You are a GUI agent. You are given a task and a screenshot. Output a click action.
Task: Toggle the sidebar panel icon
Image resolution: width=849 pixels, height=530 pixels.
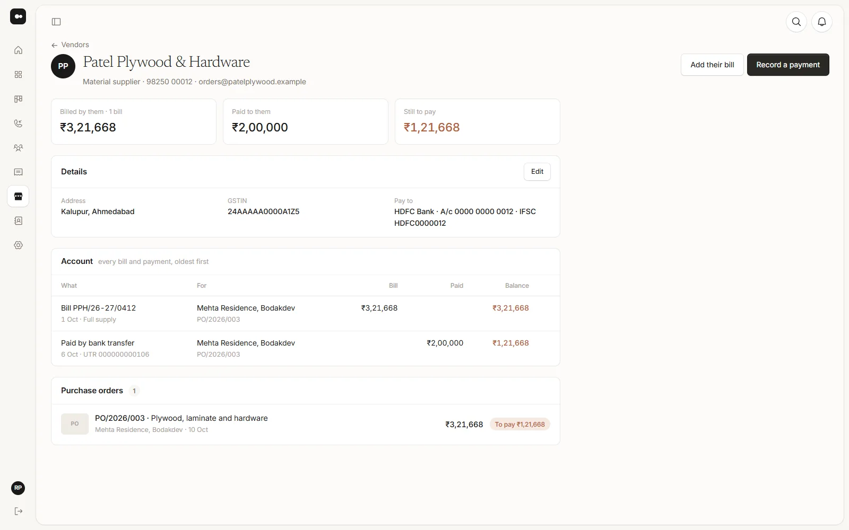point(56,22)
